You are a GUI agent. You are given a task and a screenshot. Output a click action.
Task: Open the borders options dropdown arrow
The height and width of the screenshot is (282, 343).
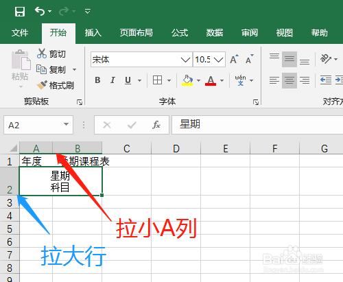169,80
